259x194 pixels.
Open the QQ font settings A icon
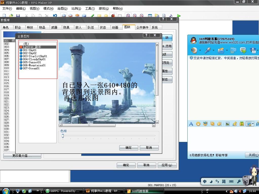tap(191, 124)
